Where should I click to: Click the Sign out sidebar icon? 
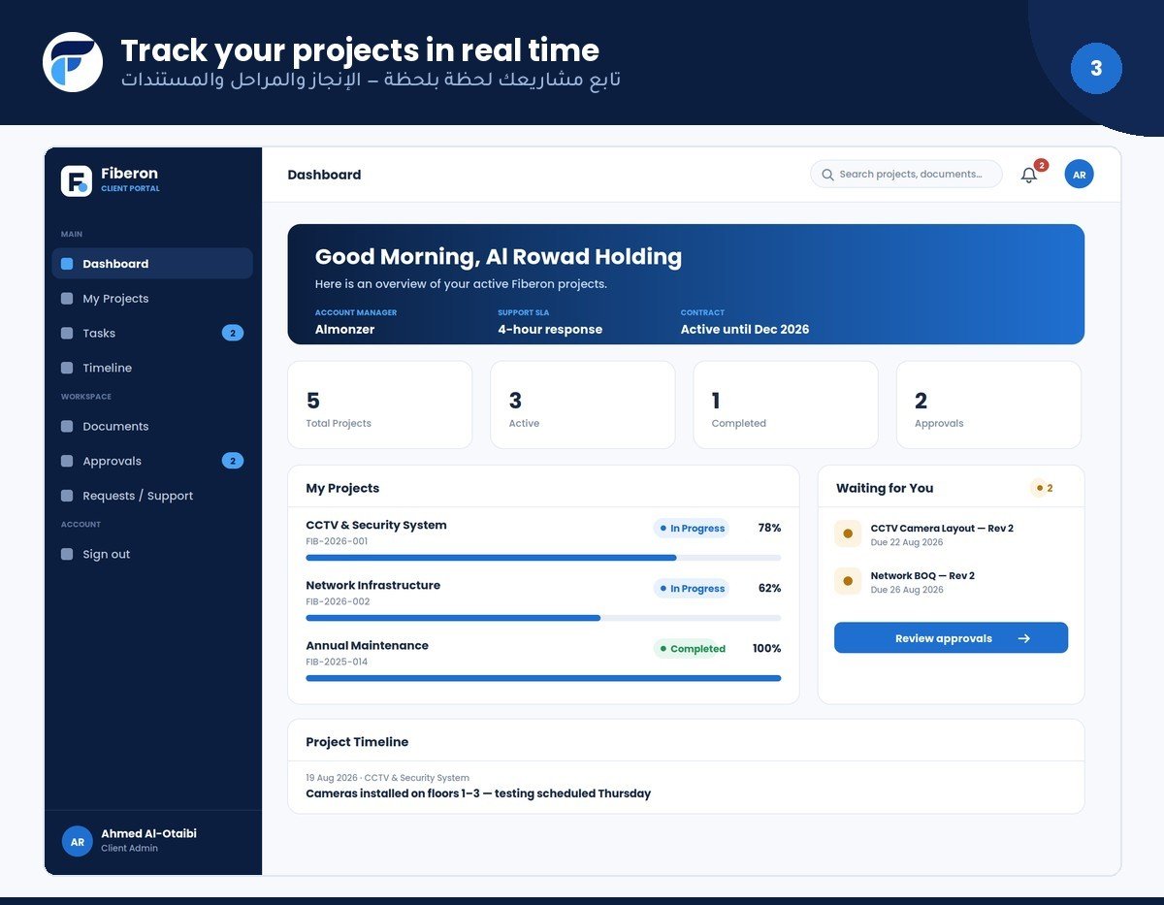(67, 555)
